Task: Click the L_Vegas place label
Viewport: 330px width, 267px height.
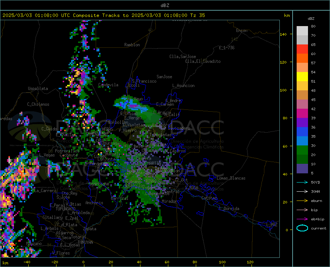Action: (47, 155)
